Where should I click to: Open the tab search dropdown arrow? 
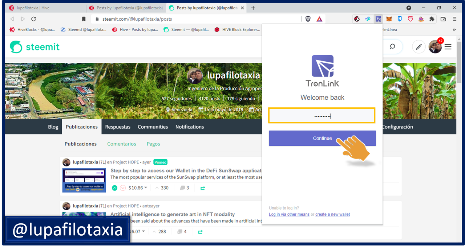click(x=409, y=8)
